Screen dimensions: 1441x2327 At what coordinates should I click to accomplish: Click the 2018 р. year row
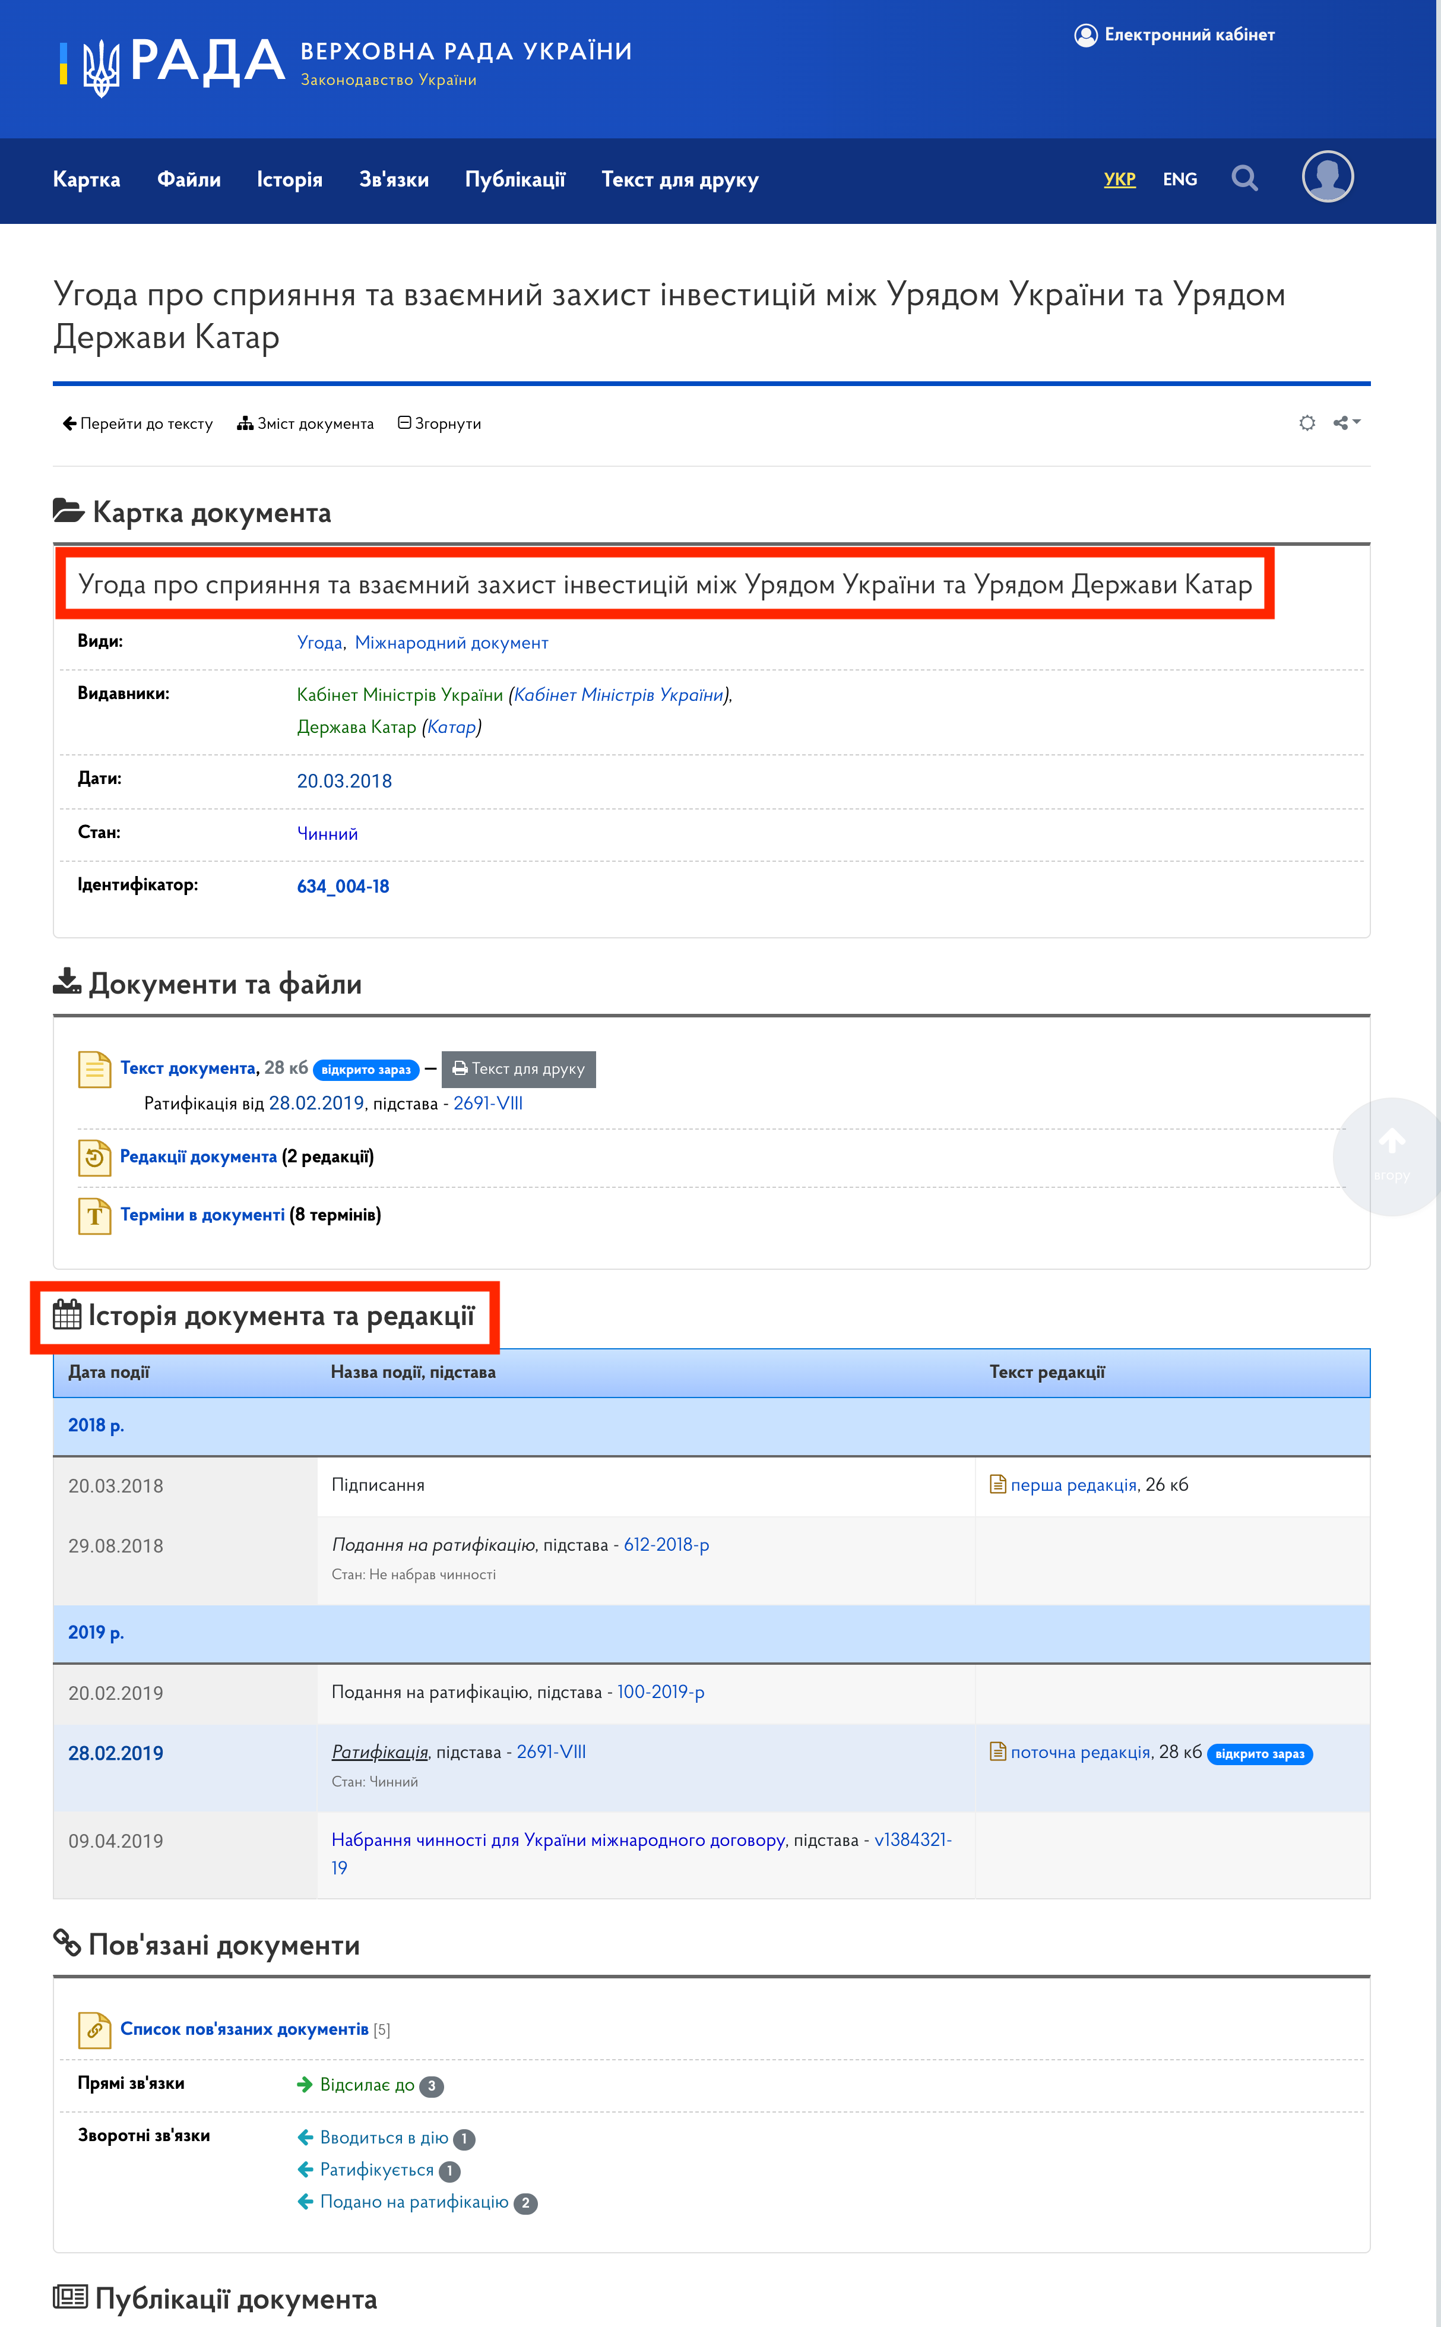711,1425
